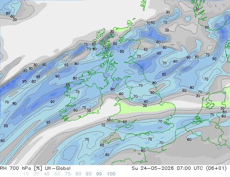Click the "RH 700 hPa [%]" title text
Viewport: 230px width, 177px height.
[21, 168]
